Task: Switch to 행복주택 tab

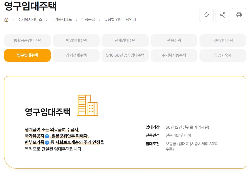Action: coord(174,41)
